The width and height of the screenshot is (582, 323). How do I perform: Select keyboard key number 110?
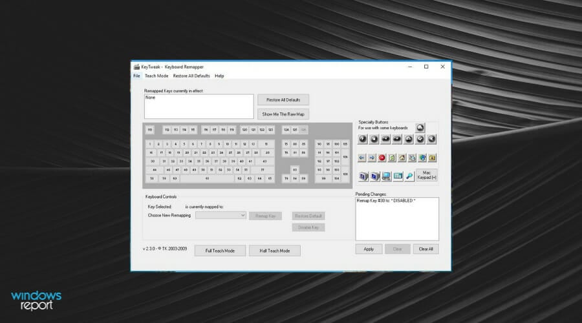pyautogui.click(x=149, y=130)
